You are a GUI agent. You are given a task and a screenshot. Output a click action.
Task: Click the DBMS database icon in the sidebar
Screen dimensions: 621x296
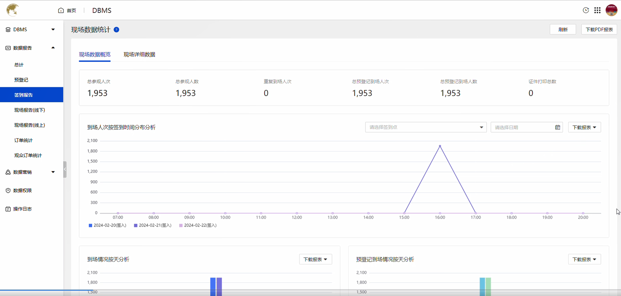point(8,30)
